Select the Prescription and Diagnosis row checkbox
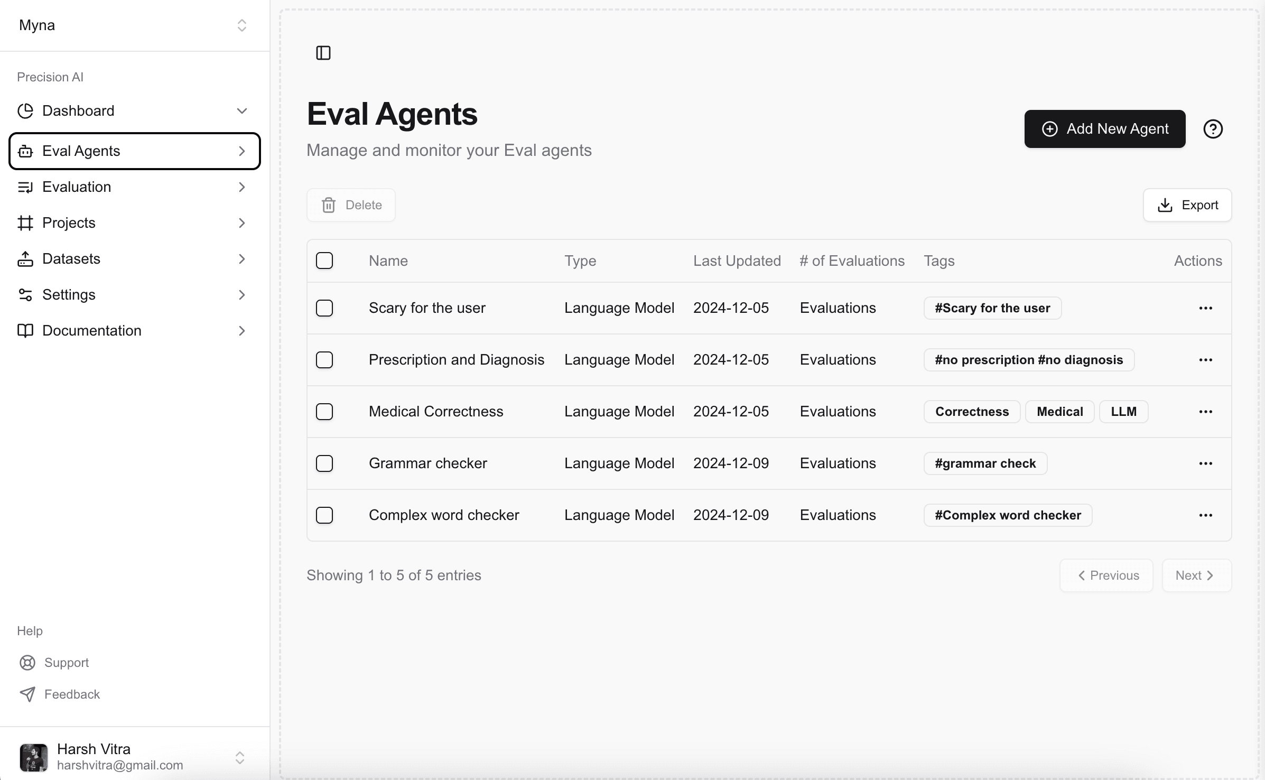 [x=324, y=360]
